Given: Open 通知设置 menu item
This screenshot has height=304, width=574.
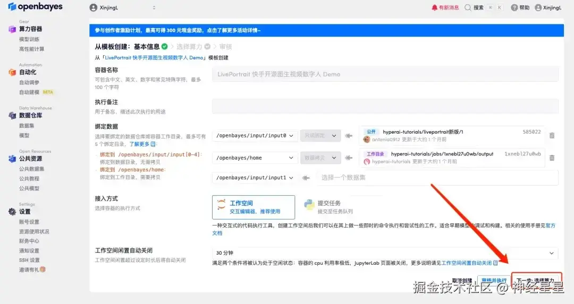Looking at the screenshot, I should 29,250.
